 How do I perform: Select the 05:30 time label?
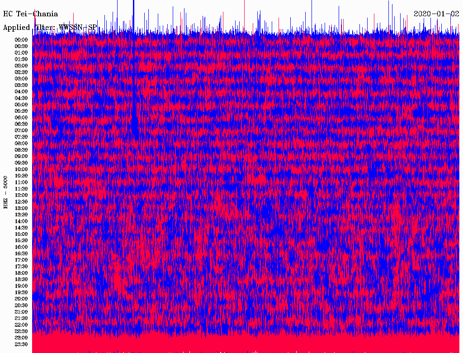pos(21,111)
